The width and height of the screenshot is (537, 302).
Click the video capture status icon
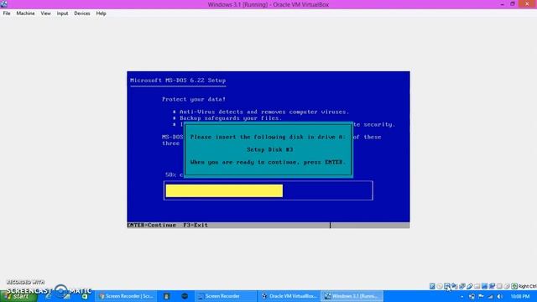493,286
